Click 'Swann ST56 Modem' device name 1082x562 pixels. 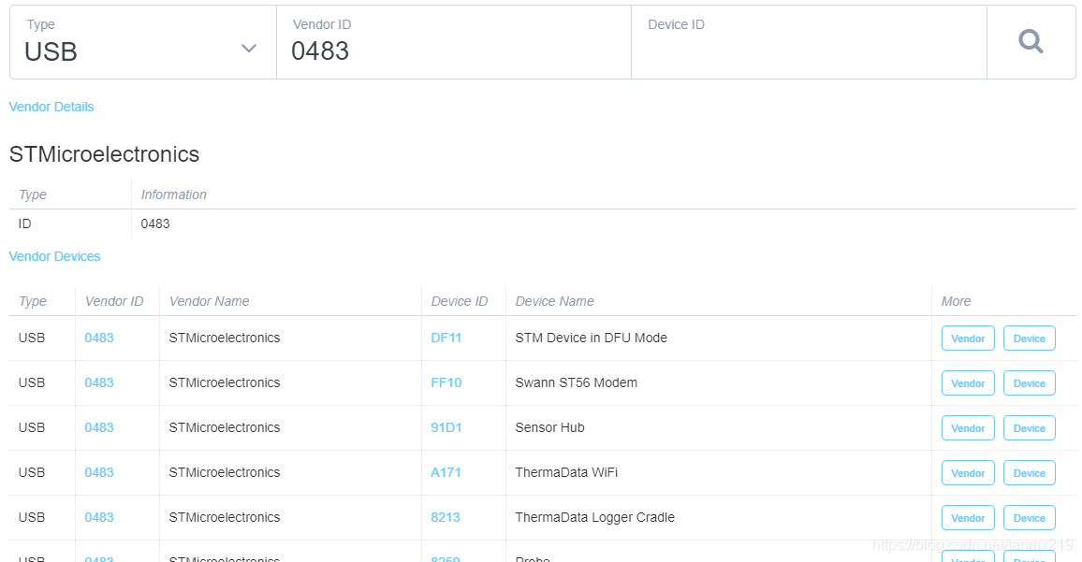[x=577, y=382]
